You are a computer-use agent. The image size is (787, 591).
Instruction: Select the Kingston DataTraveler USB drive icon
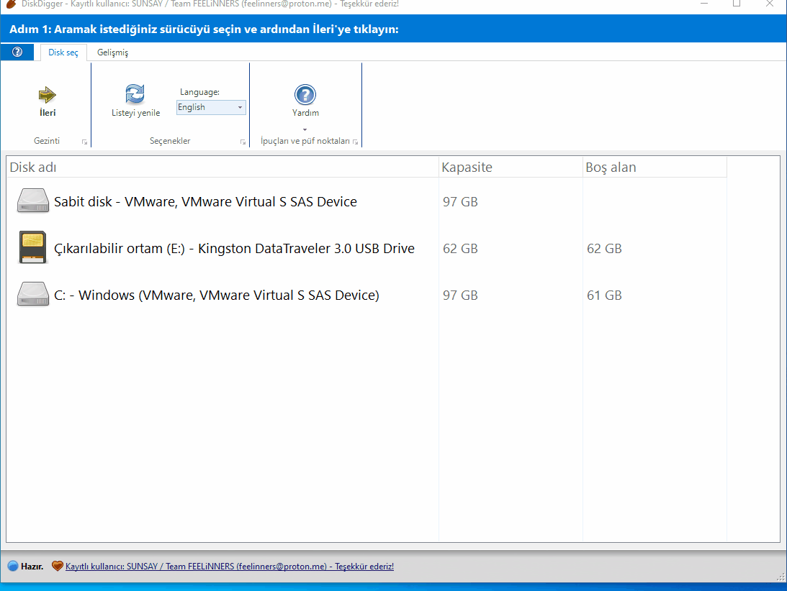click(x=33, y=248)
